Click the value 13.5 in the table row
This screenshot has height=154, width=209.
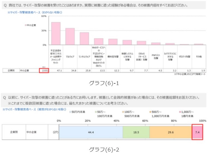pyautogui.click(x=102, y=70)
